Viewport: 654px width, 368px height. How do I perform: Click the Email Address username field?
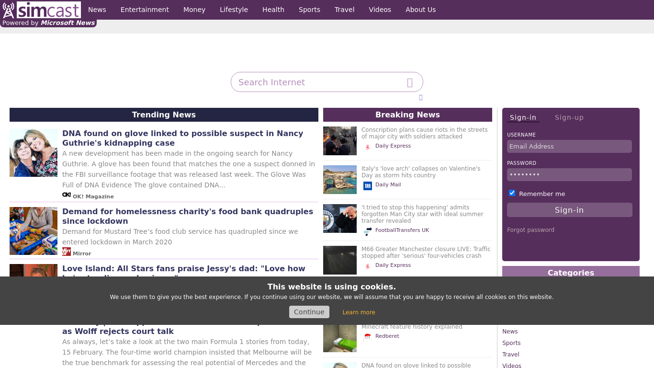tap(569, 147)
